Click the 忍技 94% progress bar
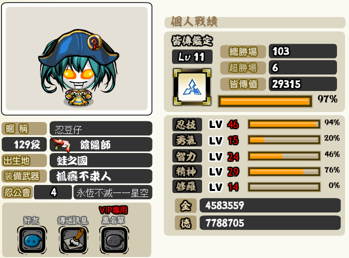Viewport: 349px width, 258px height. [x=284, y=124]
